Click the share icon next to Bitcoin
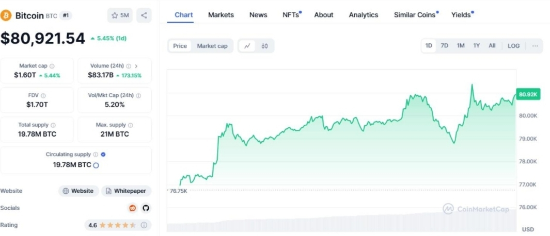The width and height of the screenshot is (550, 236). (144, 15)
